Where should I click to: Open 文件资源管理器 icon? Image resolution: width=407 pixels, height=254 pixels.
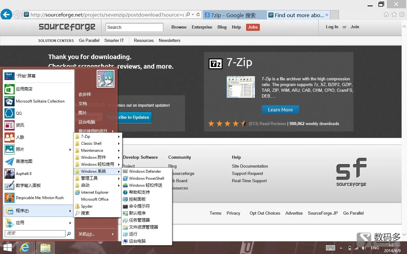(125, 227)
